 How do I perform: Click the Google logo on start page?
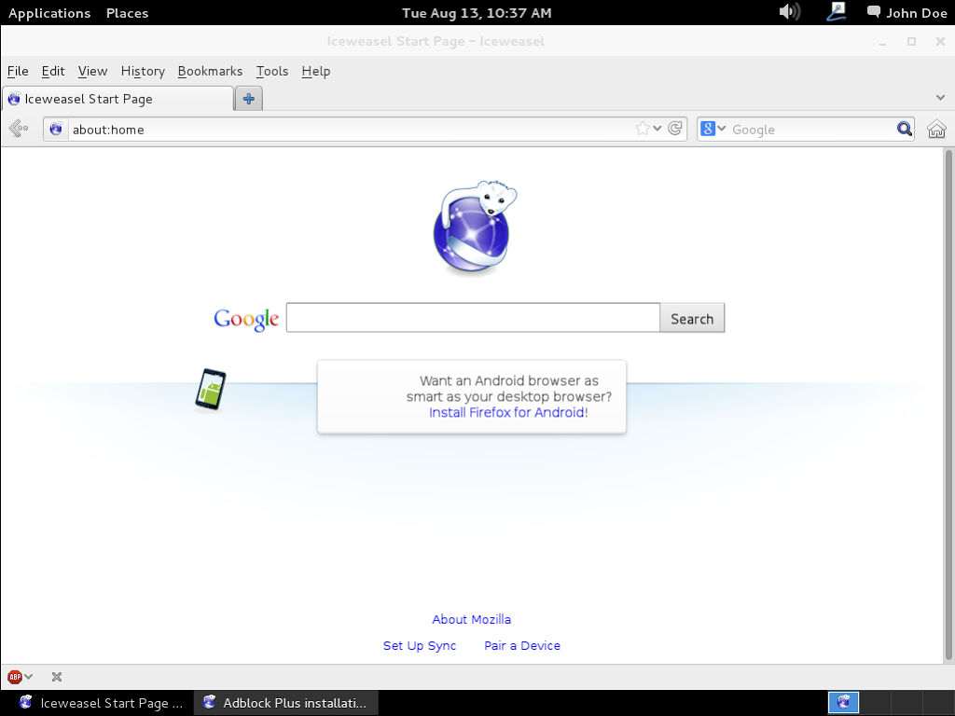(246, 319)
